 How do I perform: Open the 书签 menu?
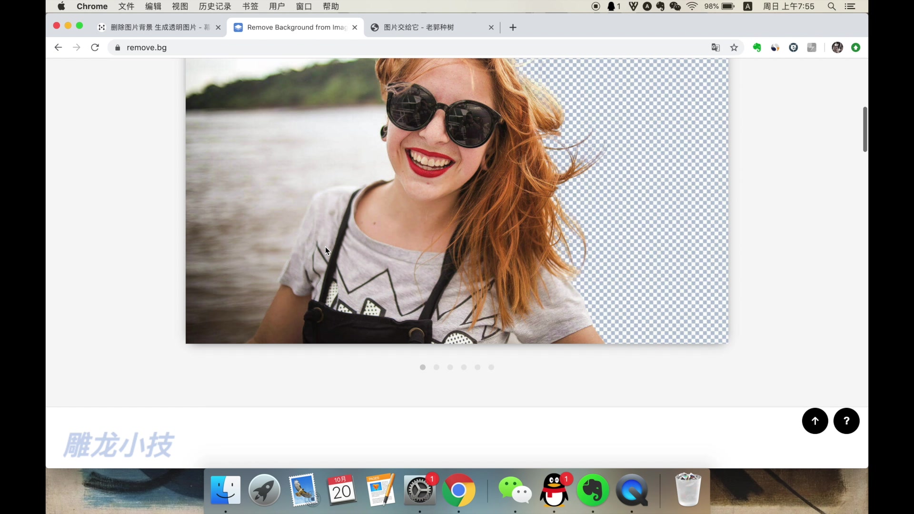(x=250, y=6)
